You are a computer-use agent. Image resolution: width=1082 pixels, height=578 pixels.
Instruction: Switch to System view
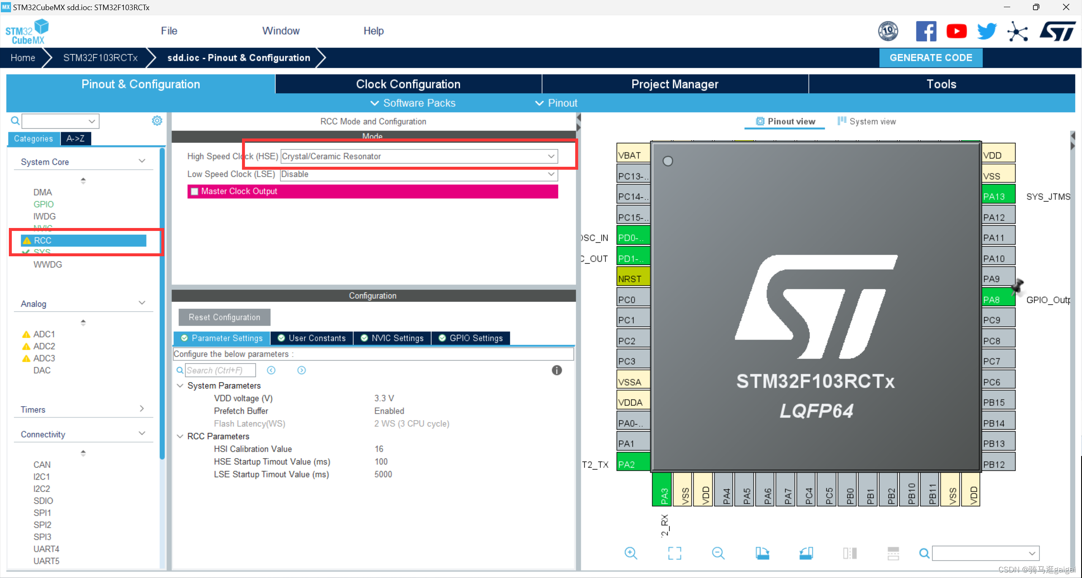866,121
